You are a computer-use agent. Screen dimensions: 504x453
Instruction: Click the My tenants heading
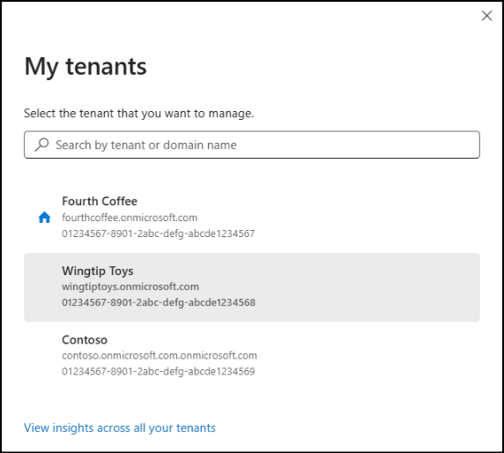click(85, 67)
